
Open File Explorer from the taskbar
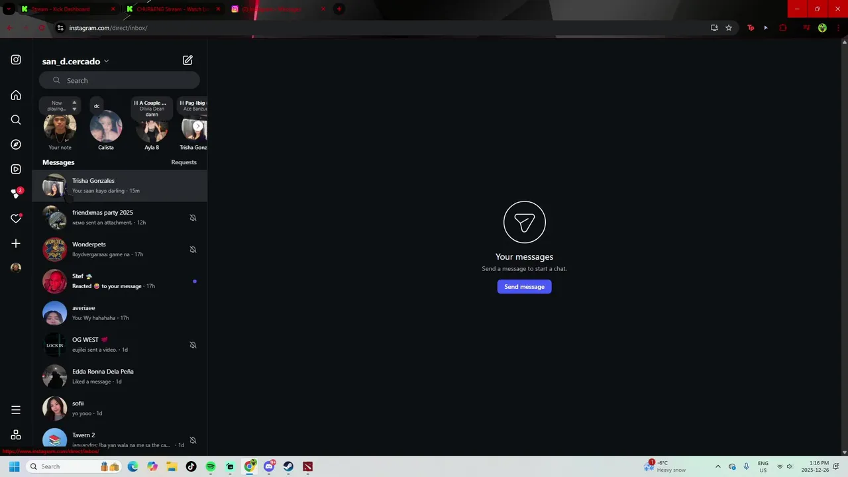pos(172,466)
